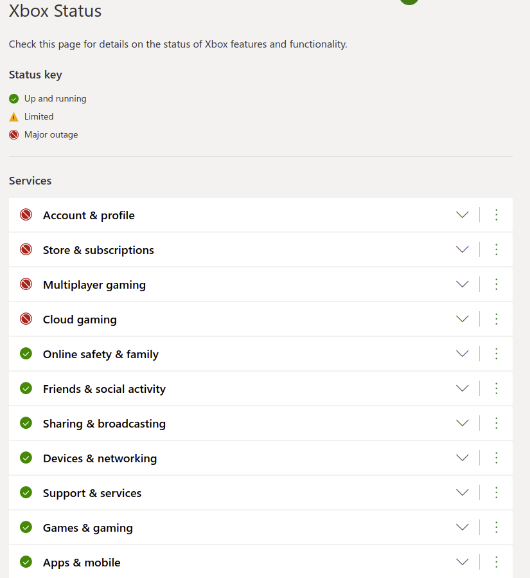Image resolution: width=530 pixels, height=578 pixels.
Task: Click the 'Major outage' key label
Action: pos(51,135)
